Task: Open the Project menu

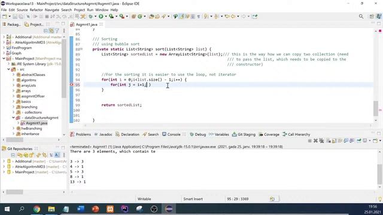Action: pos(80,10)
